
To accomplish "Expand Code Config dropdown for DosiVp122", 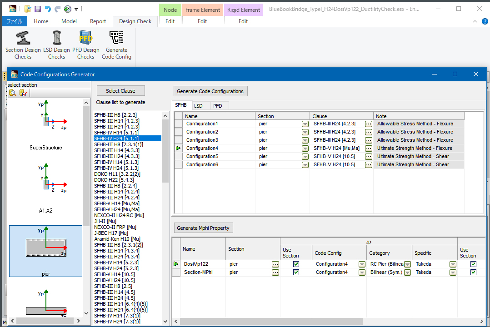I will pos(362,264).
